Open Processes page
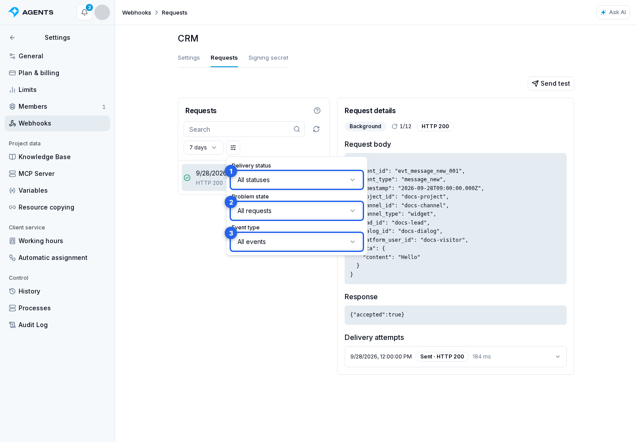637x442 pixels. click(58, 308)
